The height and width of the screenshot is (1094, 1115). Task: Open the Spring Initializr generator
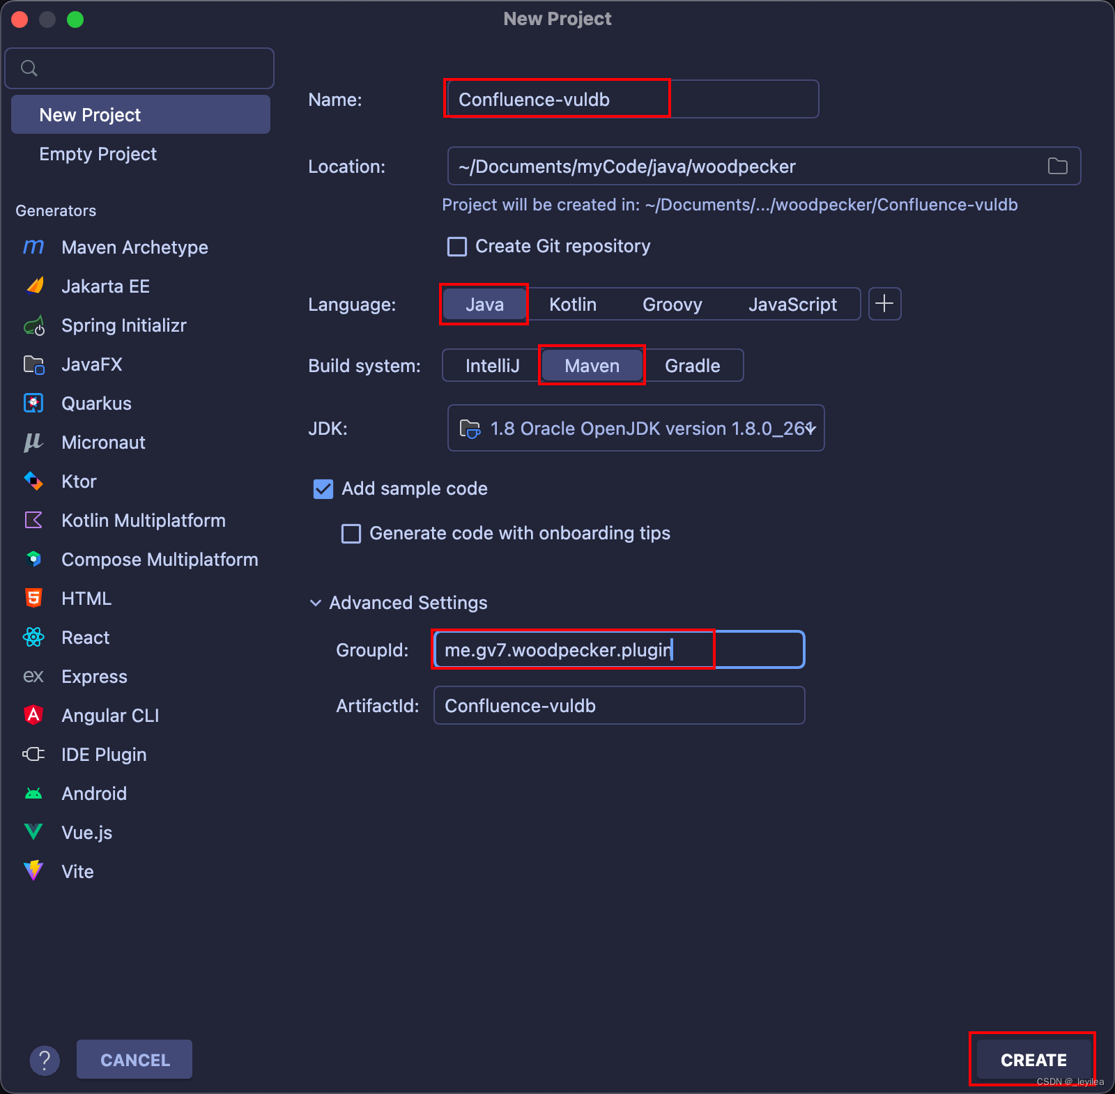tap(124, 325)
